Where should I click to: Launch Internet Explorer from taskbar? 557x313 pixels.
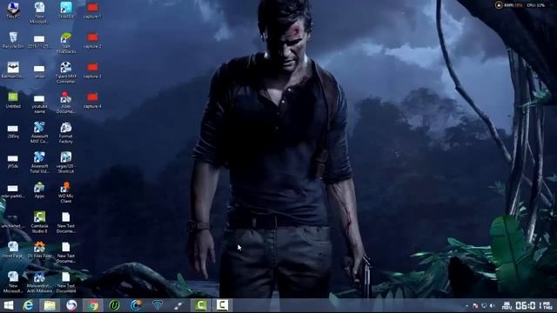(28, 305)
